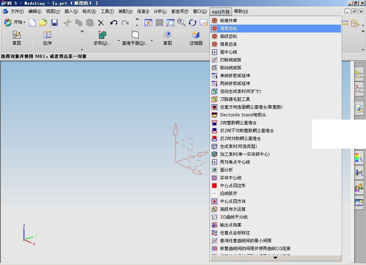Open the 编辑(E) menu
The image size is (366, 265).
(35, 11)
